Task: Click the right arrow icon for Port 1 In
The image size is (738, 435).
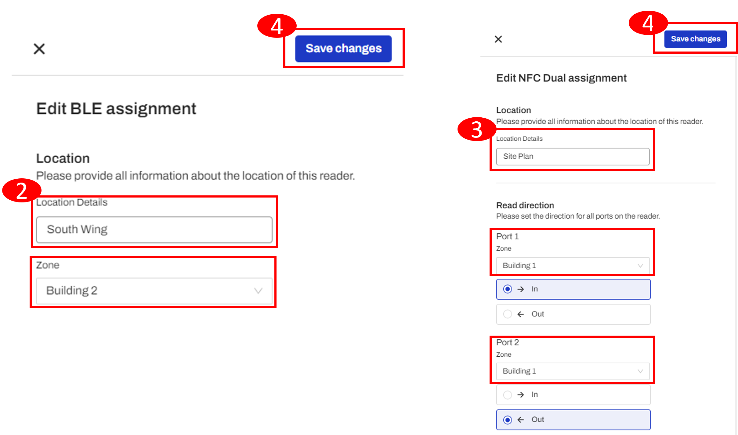Action: 521,289
